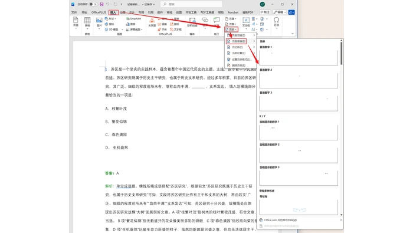The width and height of the screenshot is (413, 233).
Task: Open the 编辑 editing mode dropdown
Action: point(280,12)
